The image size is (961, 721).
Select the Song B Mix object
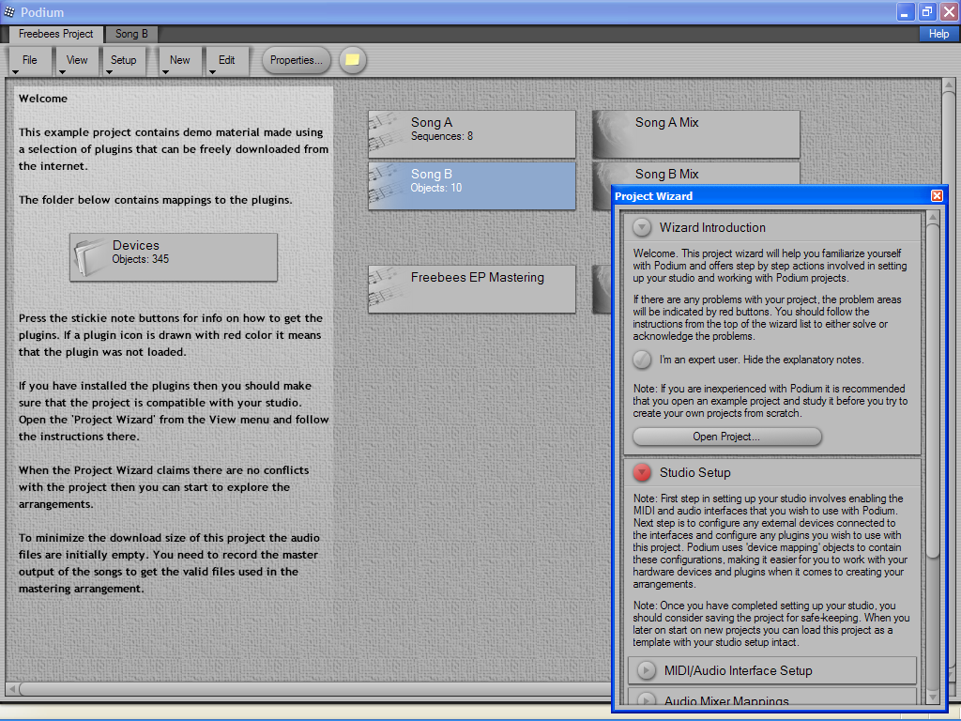coord(696,174)
